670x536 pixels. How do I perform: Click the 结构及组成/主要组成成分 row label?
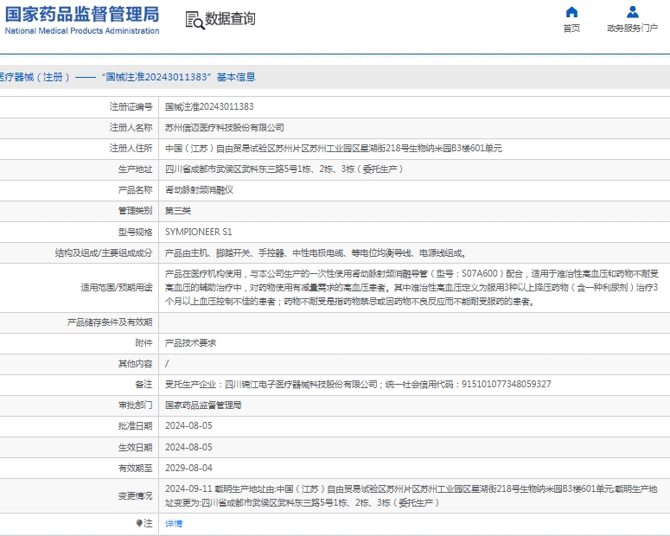pyautogui.click(x=104, y=253)
